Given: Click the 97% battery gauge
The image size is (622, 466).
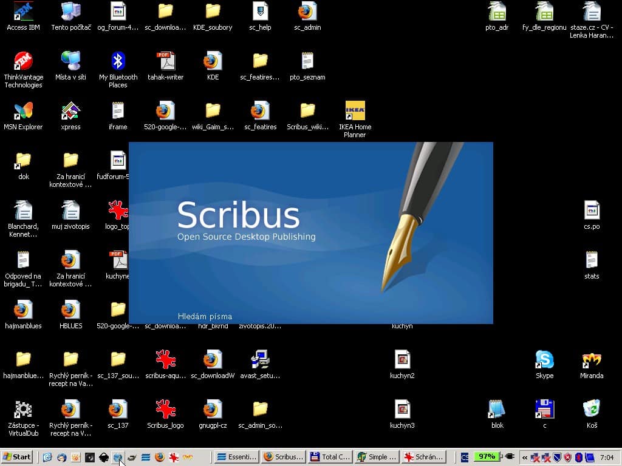Looking at the screenshot, I should point(487,456).
